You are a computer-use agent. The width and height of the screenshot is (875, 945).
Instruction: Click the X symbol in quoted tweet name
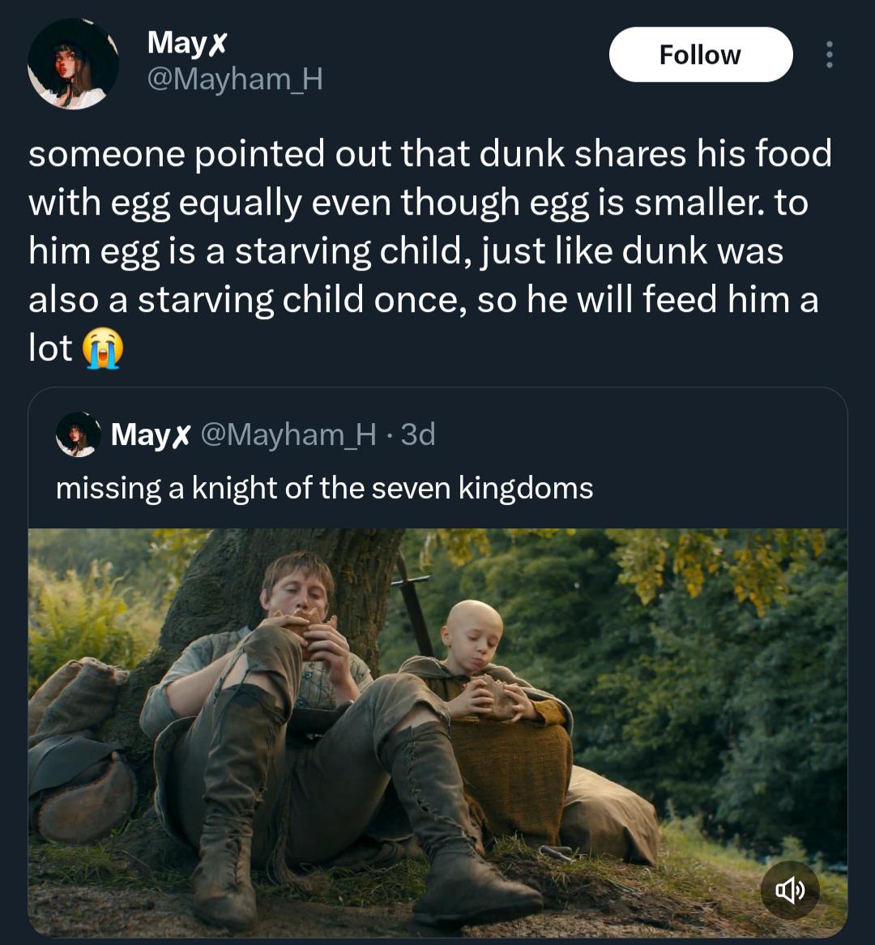click(x=181, y=436)
